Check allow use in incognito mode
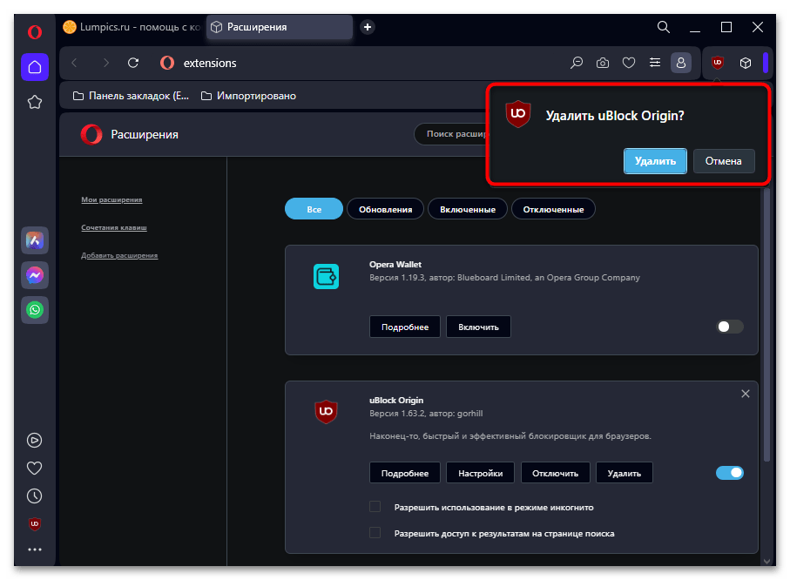 (x=375, y=507)
